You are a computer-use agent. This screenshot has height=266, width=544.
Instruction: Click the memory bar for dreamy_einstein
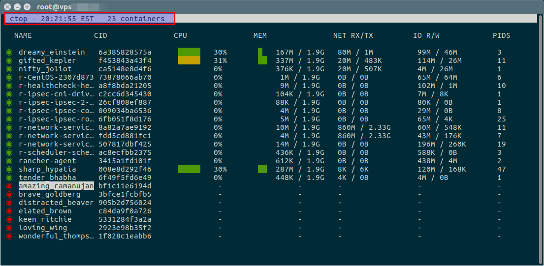pos(261,52)
